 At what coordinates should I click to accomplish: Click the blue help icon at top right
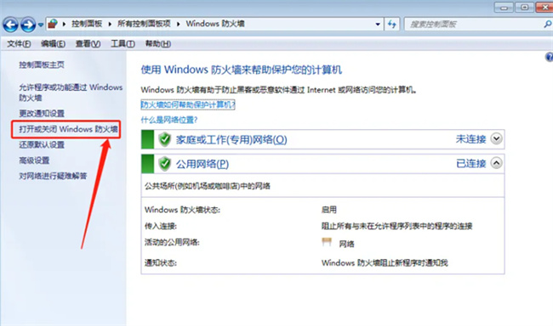pyautogui.click(x=549, y=57)
